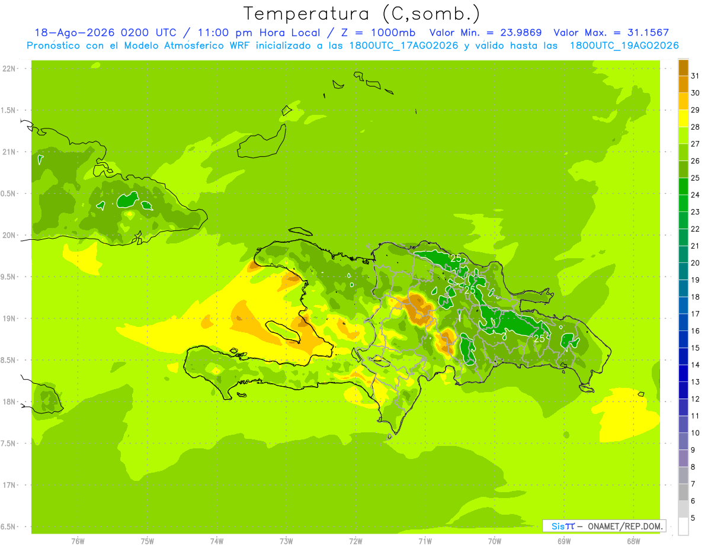The height and width of the screenshot is (549, 711).
Task: Pick the legend swatch between 27 and 28
Action: tap(683, 135)
